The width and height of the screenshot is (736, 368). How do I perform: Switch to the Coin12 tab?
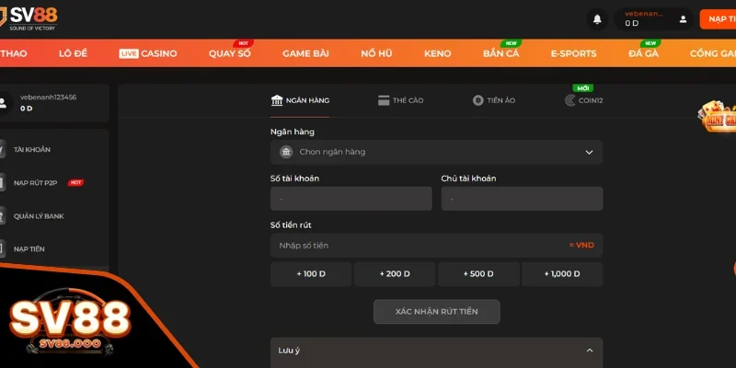click(x=583, y=100)
